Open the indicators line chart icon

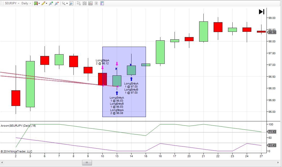(90, 3)
